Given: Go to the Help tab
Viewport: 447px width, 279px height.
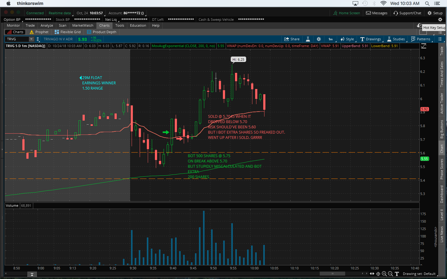Looking at the screenshot, I should (156, 25).
